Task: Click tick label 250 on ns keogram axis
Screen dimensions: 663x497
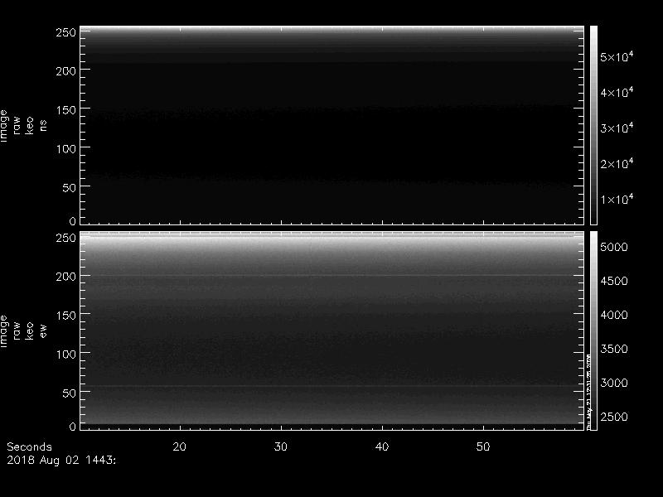Action: coord(66,32)
